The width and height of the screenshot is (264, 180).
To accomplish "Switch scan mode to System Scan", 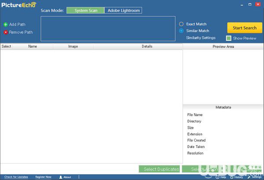I will [85, 11].
